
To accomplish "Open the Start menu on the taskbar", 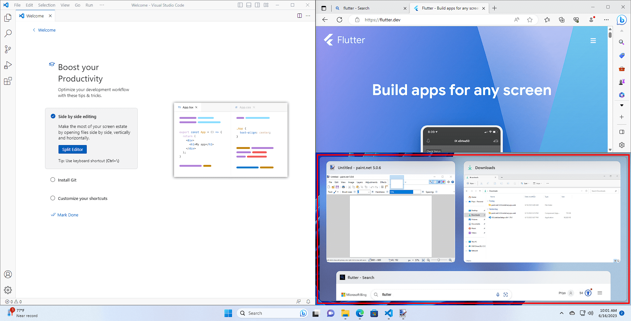I will [x=228, y=313].
